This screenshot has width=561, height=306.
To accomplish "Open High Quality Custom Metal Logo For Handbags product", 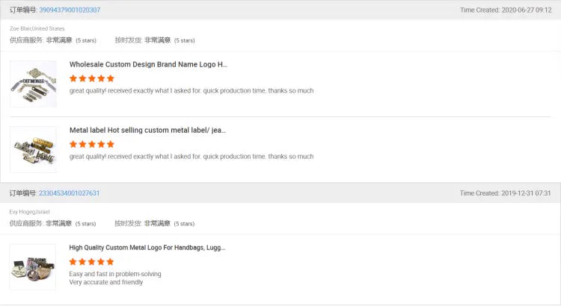I will click(x=147, y=248).
